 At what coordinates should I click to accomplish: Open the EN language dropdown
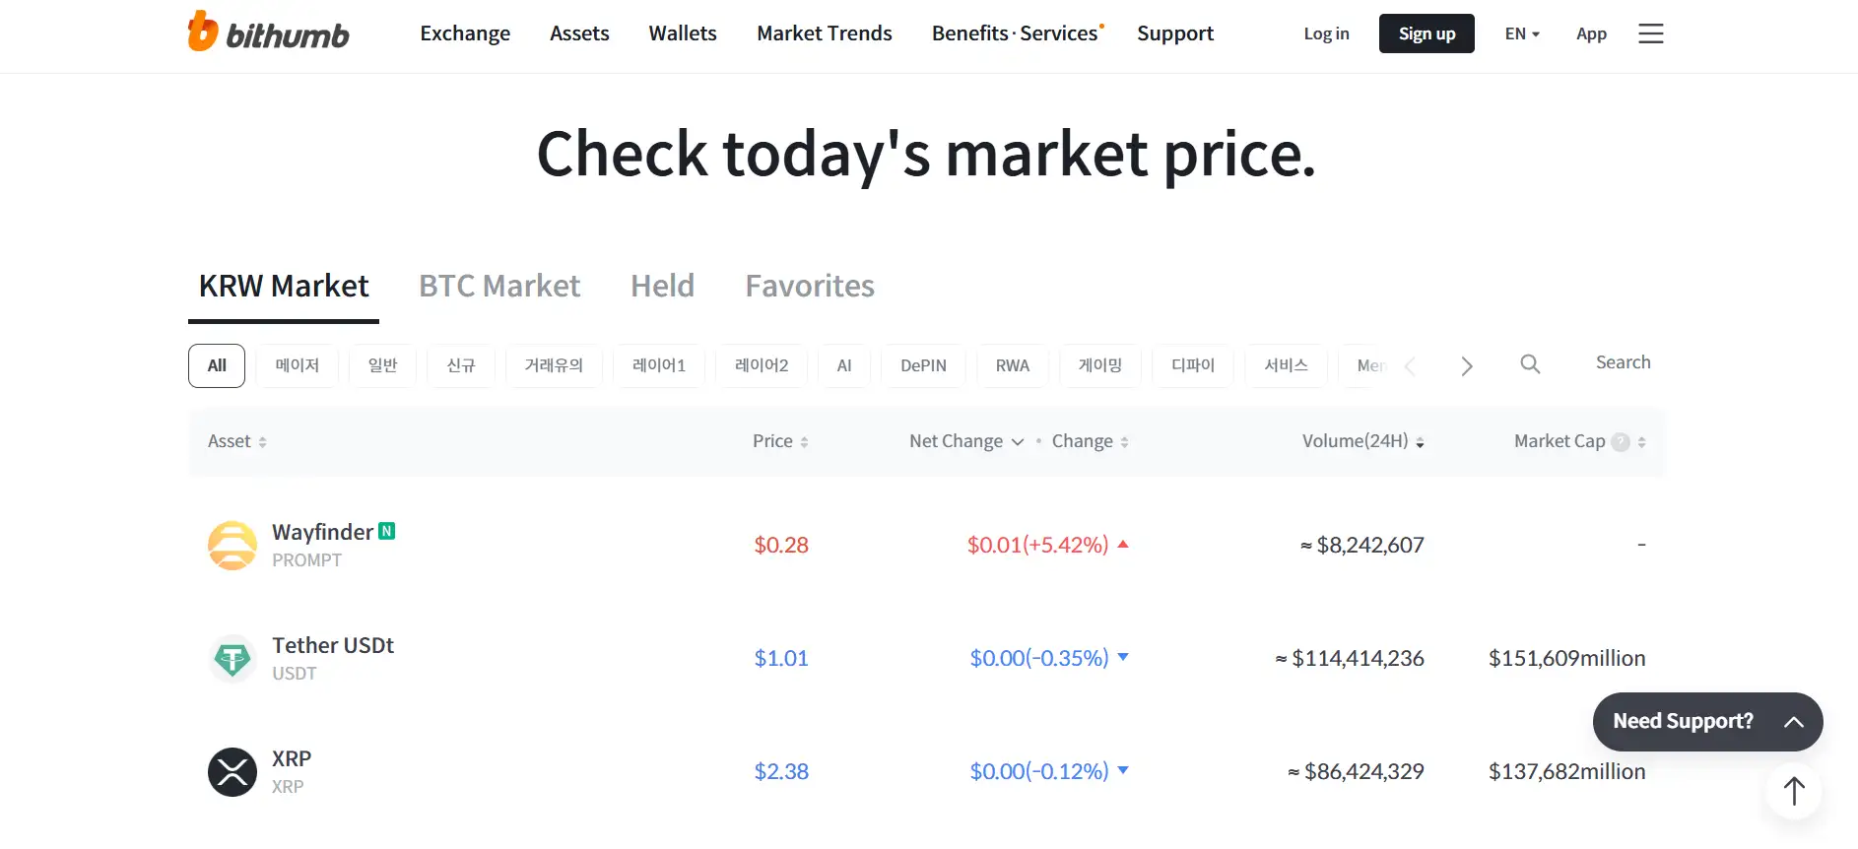click(x=1521, y=33)
